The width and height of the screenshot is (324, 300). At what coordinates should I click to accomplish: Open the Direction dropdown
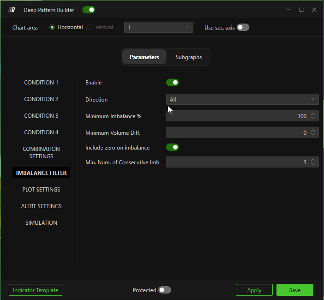point(242,99)
